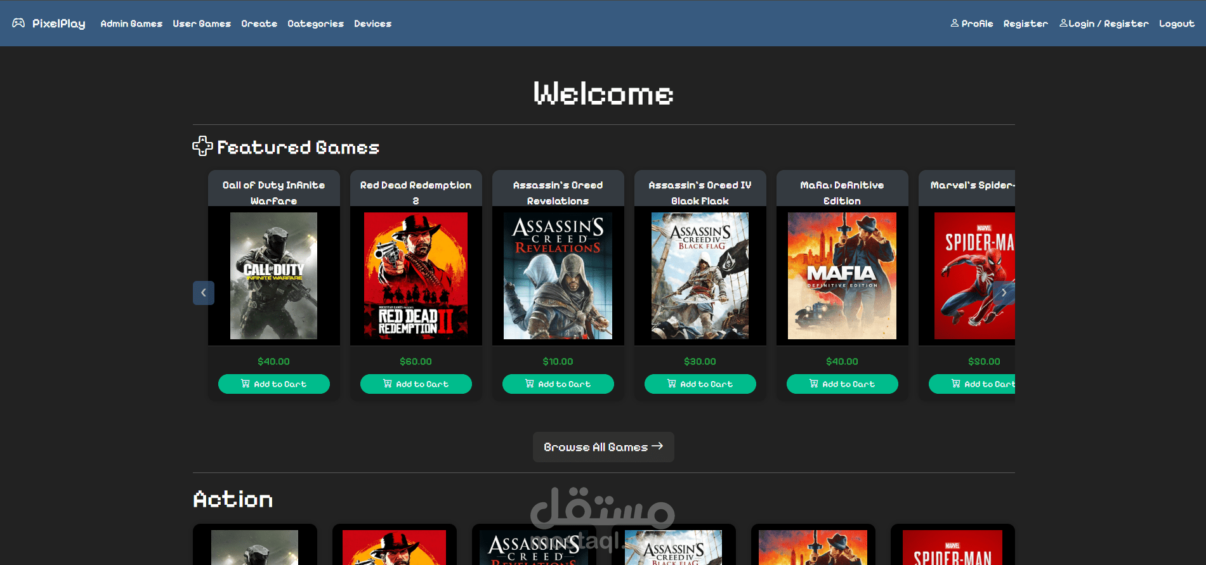Click the Register nav link

pos(1025,23)
